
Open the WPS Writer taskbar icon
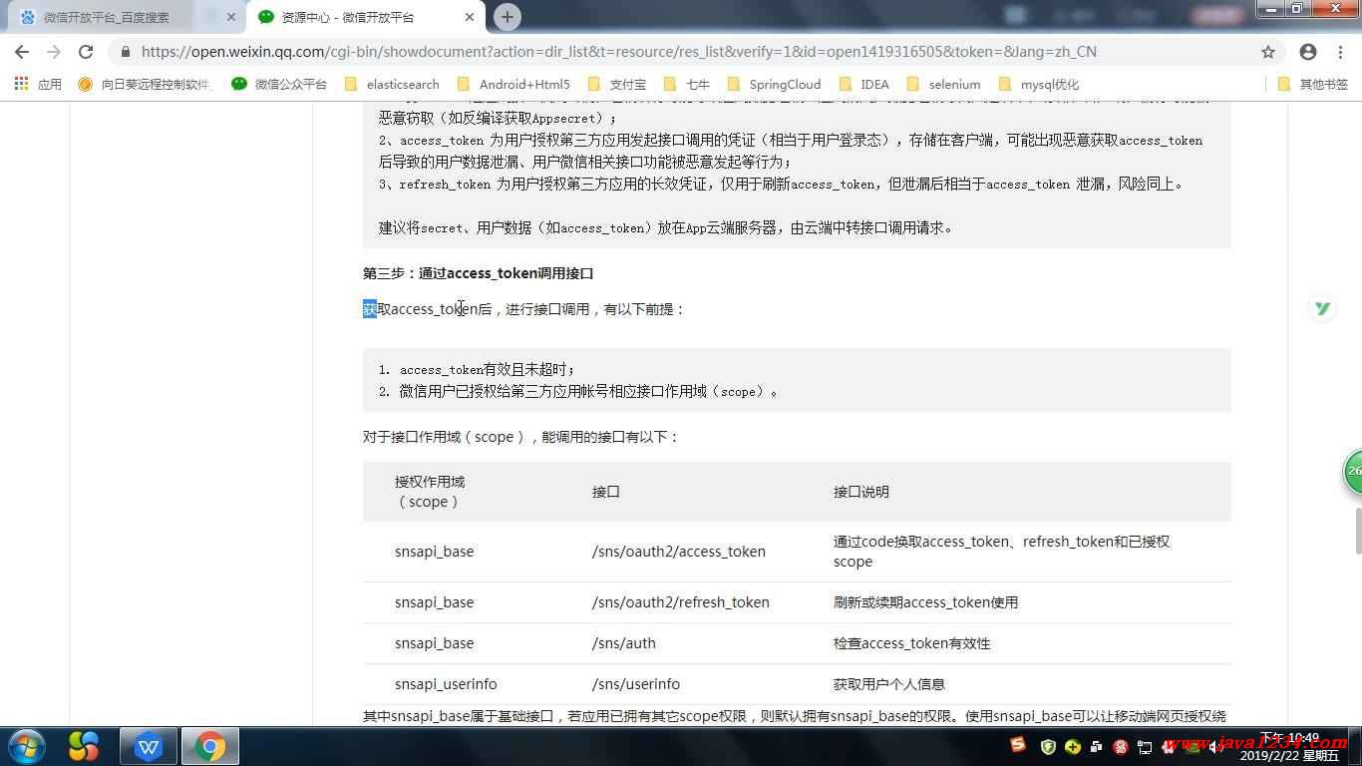pyautogui.click(x=149, y=746)
